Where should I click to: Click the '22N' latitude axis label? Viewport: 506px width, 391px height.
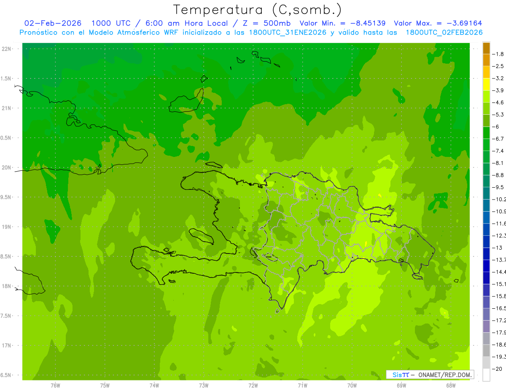point(6,49)
